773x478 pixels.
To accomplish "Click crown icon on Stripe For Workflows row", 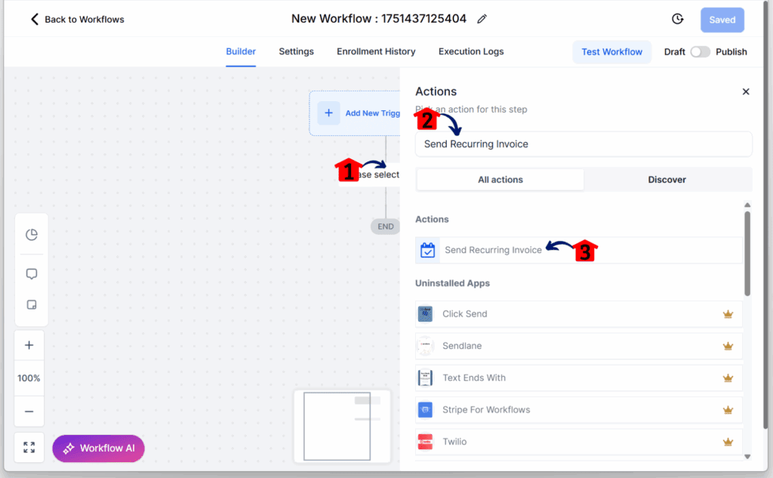I will click(x=728, y=410).
